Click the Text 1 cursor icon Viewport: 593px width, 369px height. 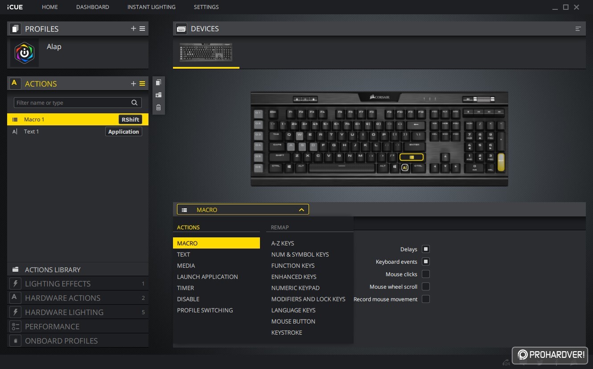pyautogui.click(x=15, y=132)
